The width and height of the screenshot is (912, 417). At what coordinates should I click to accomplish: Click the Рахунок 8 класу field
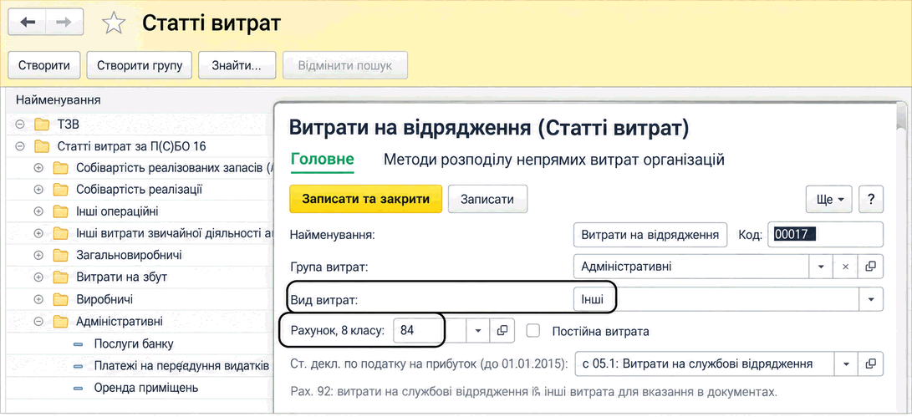(x=429, y=330)
